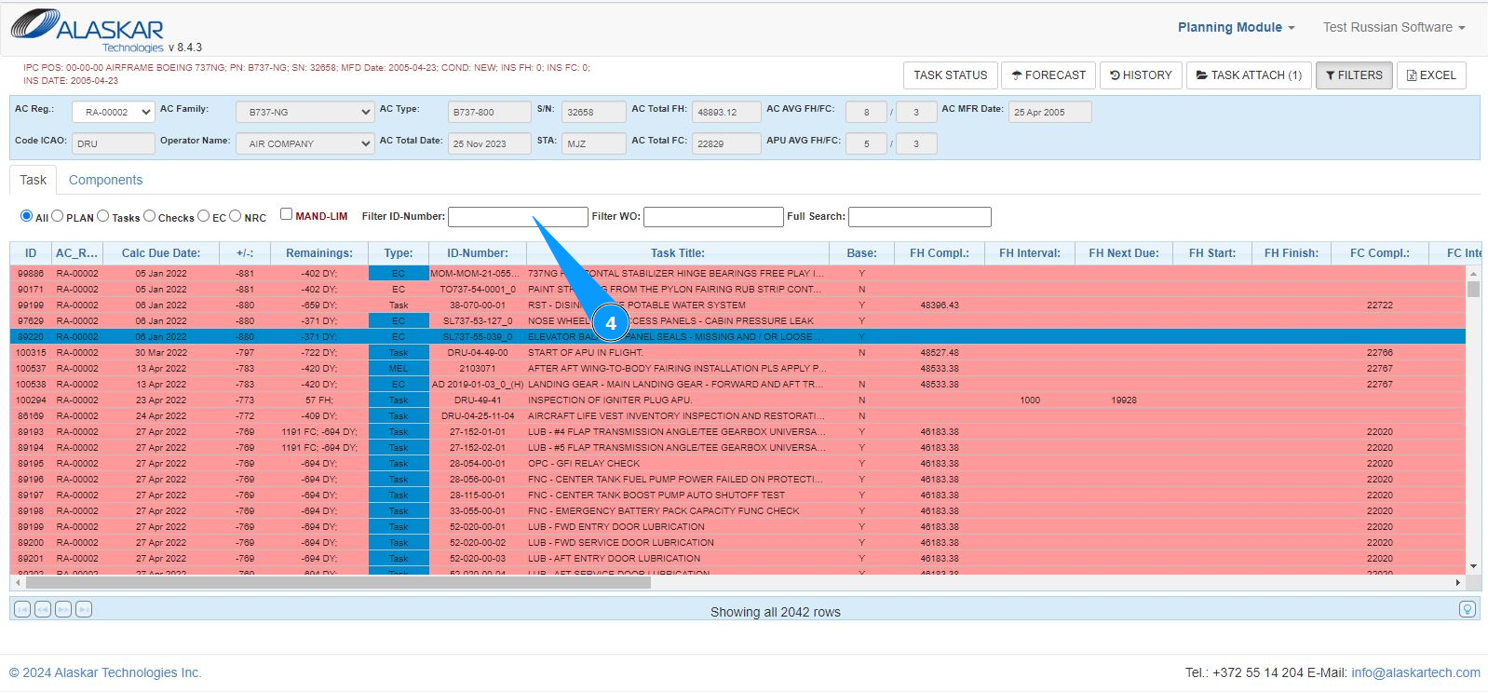Open the info@alaskartech.com email link

pos(1415,672)
